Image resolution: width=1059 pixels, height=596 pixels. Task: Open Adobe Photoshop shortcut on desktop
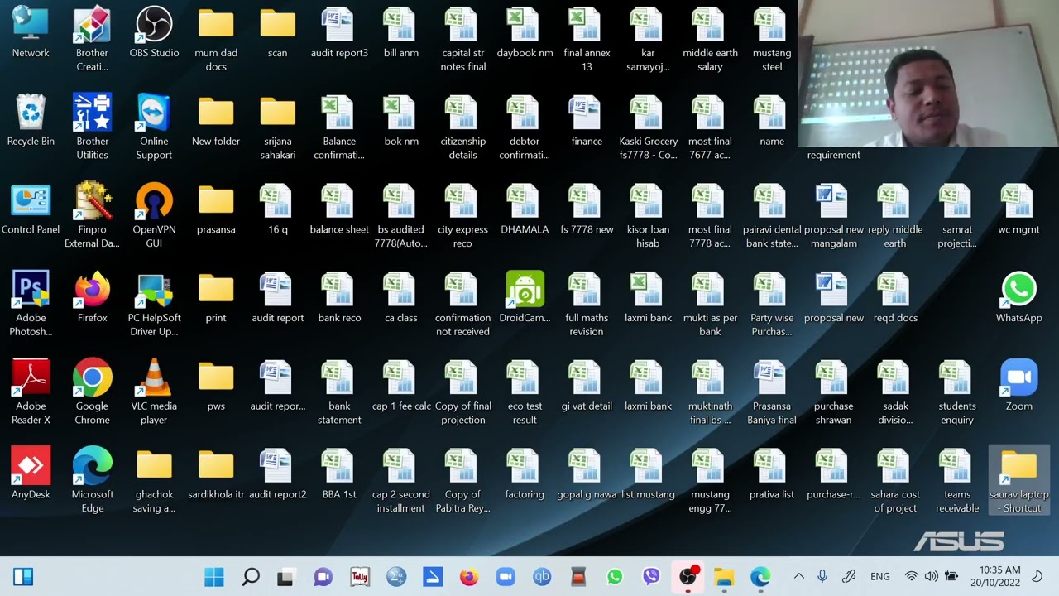[x=31, y=304]
